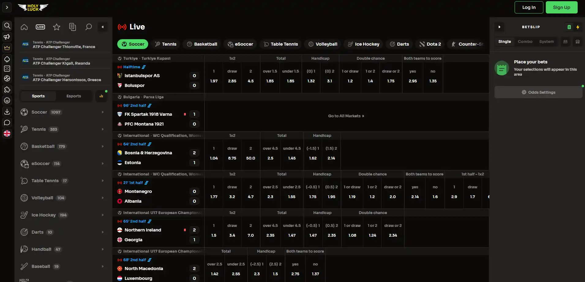
Task: Open the sports ball icon in left rail
Action: coord(7,78)
